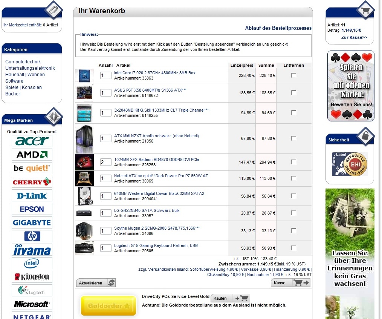Open the Netgear brand logo
Screen dimensions: 382x319
click(x=32, y=316)
